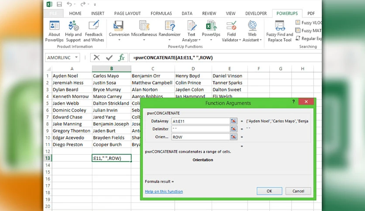
Task: Cancel the formula entry with X
Action: tap(96, 58)
